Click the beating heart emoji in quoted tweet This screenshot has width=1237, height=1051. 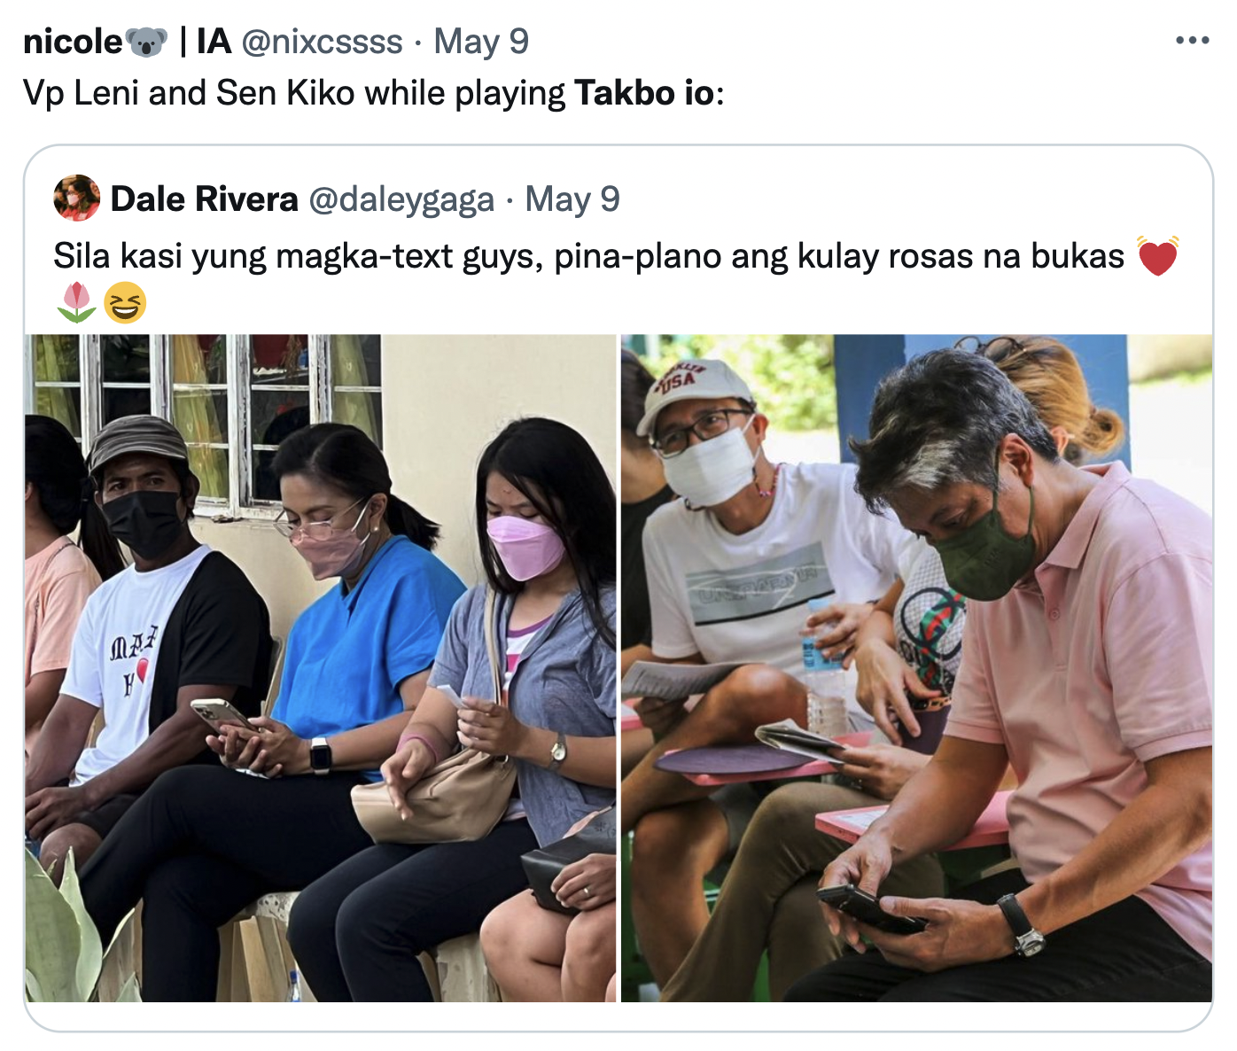coord(1157,256)
